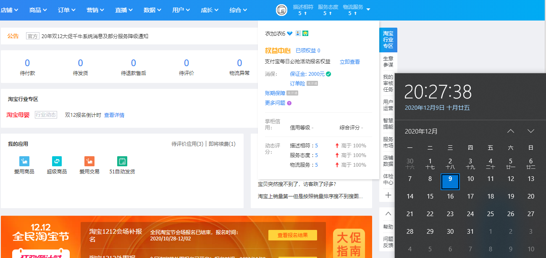This screenshot has height=258, width=546.
Task: Open the 爱用交易 app icon
Action: pos(89,161)
